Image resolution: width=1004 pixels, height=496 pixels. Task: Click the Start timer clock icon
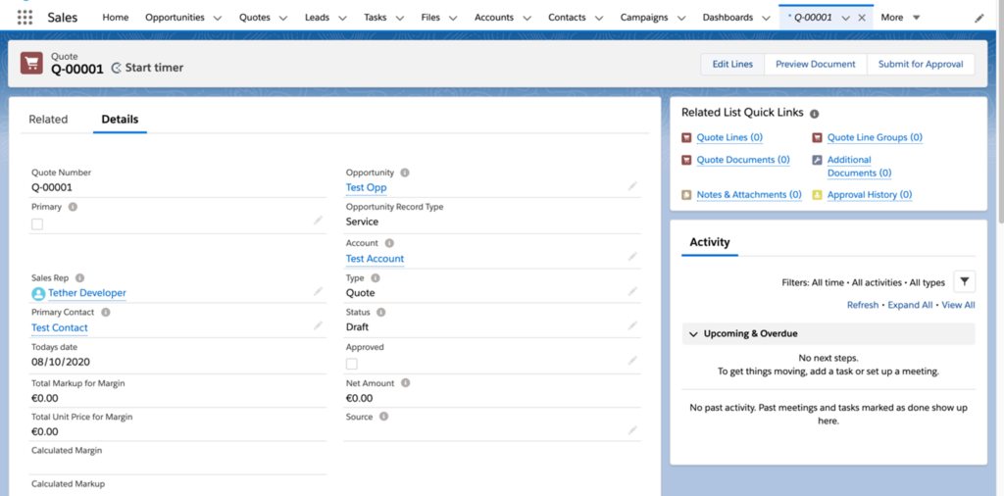tap(117, 68)
